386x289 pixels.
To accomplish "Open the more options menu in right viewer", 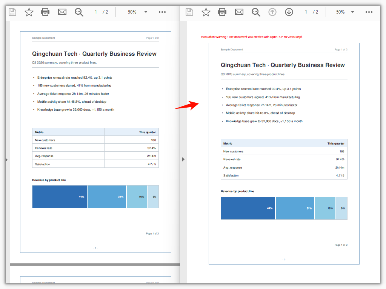I will coord(369,12).
